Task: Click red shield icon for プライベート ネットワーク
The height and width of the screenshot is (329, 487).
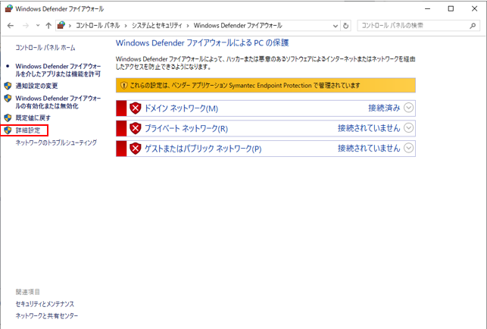Action: click(136, 128)
